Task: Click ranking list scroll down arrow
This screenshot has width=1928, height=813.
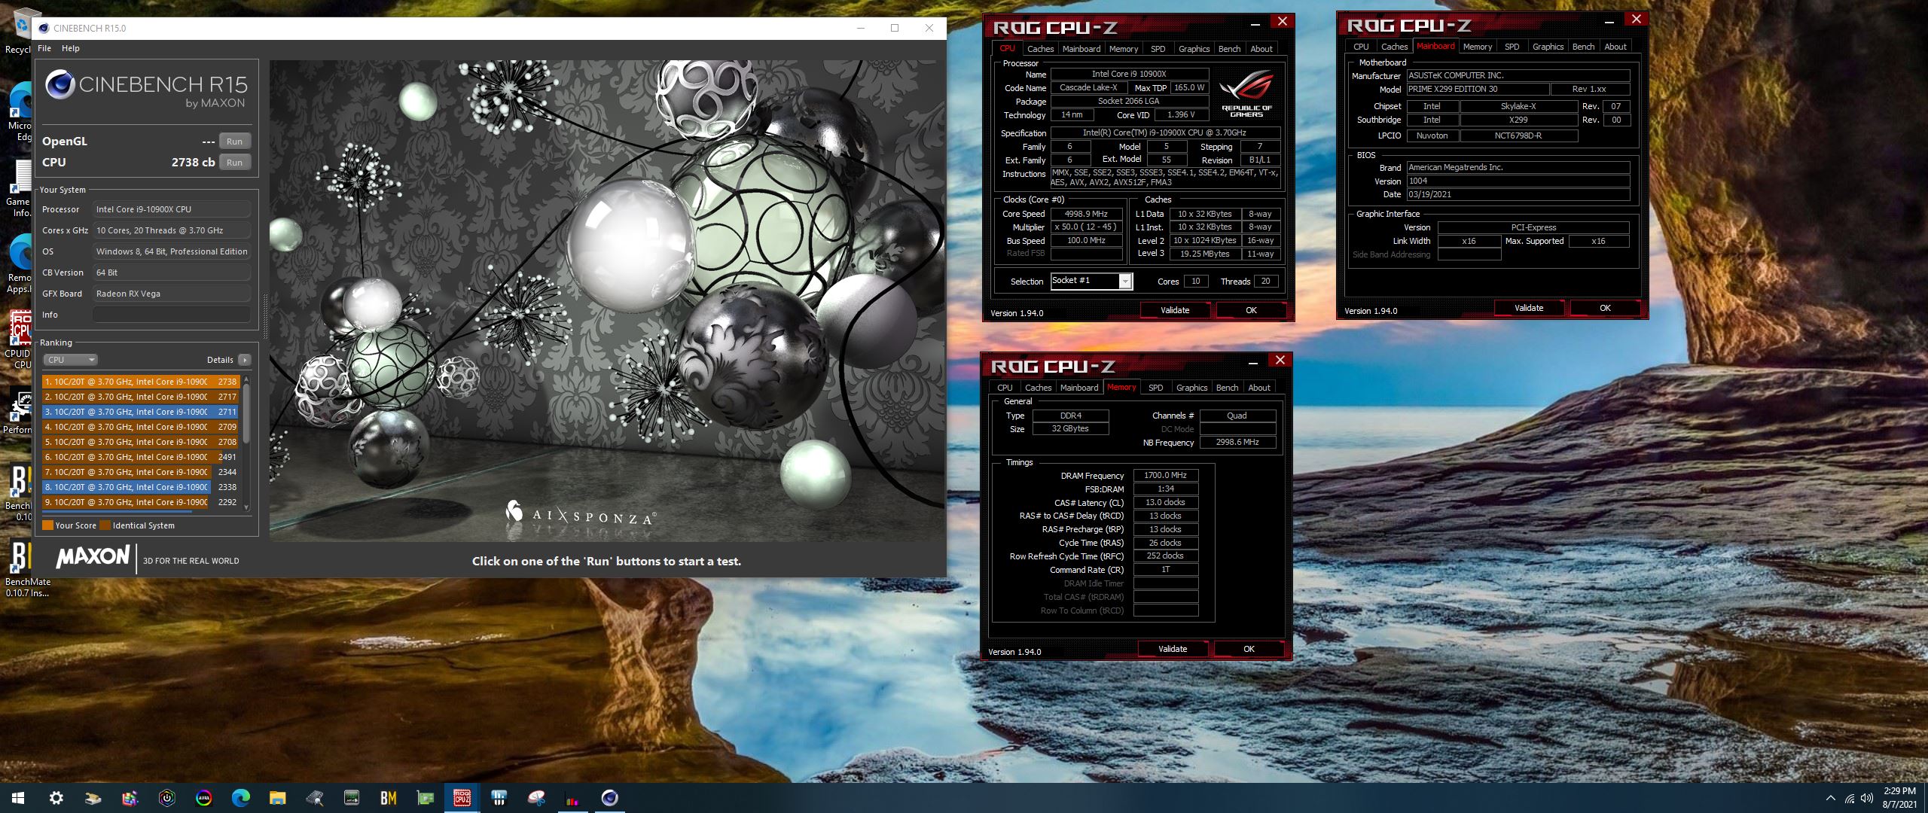Action: (246, 507)
